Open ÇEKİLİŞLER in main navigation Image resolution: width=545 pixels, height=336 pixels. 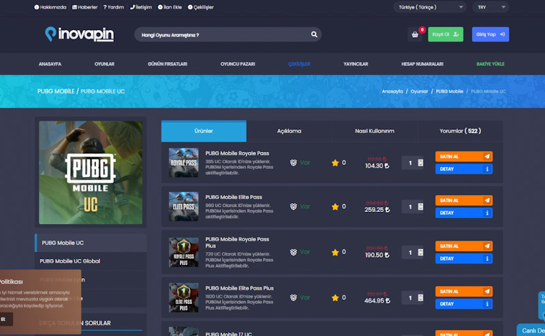[x=299, y=64]
